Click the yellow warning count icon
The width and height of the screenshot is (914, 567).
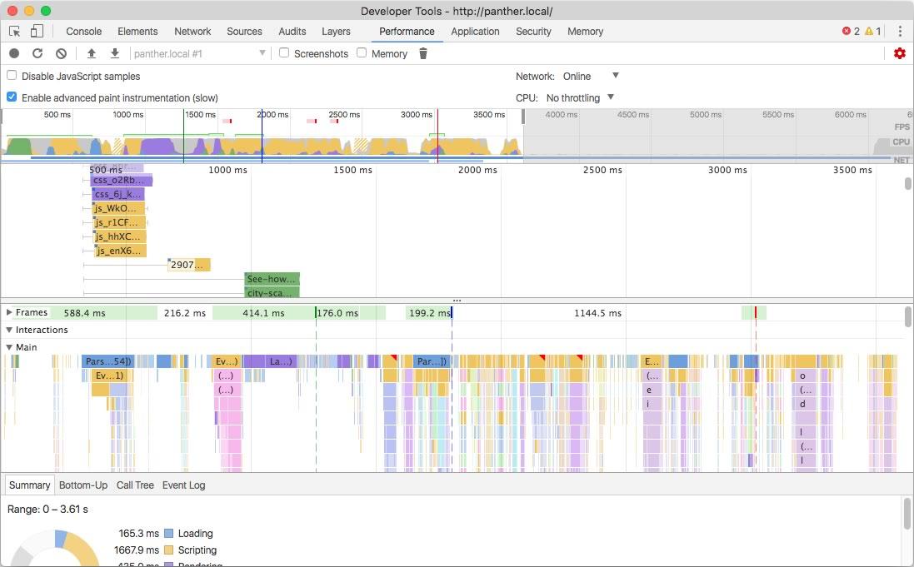pyautogui.click(x=868, y=32)
